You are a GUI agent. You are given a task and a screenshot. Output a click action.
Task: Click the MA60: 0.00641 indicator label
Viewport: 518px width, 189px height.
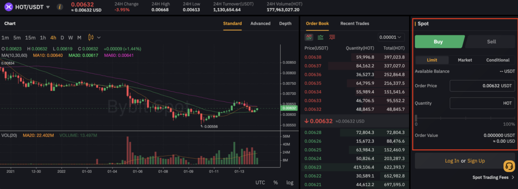[x=119, y=55]
